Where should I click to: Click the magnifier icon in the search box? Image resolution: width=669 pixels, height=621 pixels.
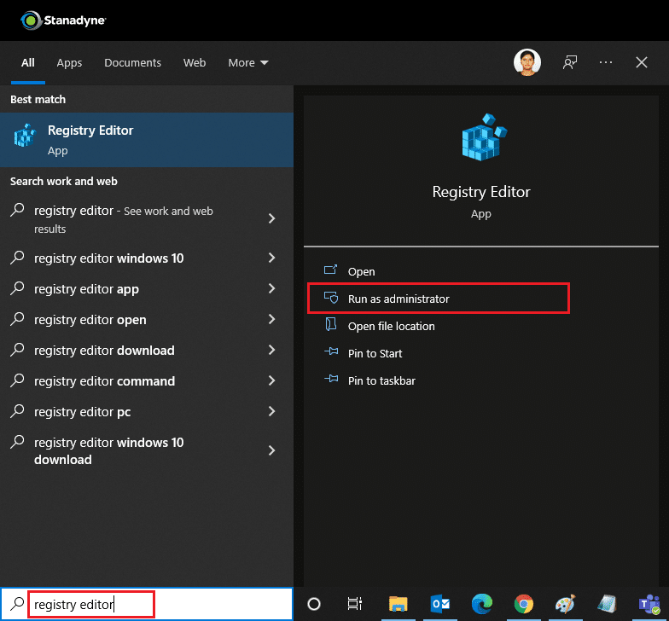tap(17, 604)
